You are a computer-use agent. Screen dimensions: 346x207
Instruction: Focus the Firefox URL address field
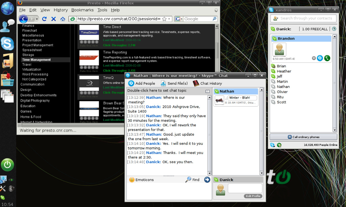(119, 19)
